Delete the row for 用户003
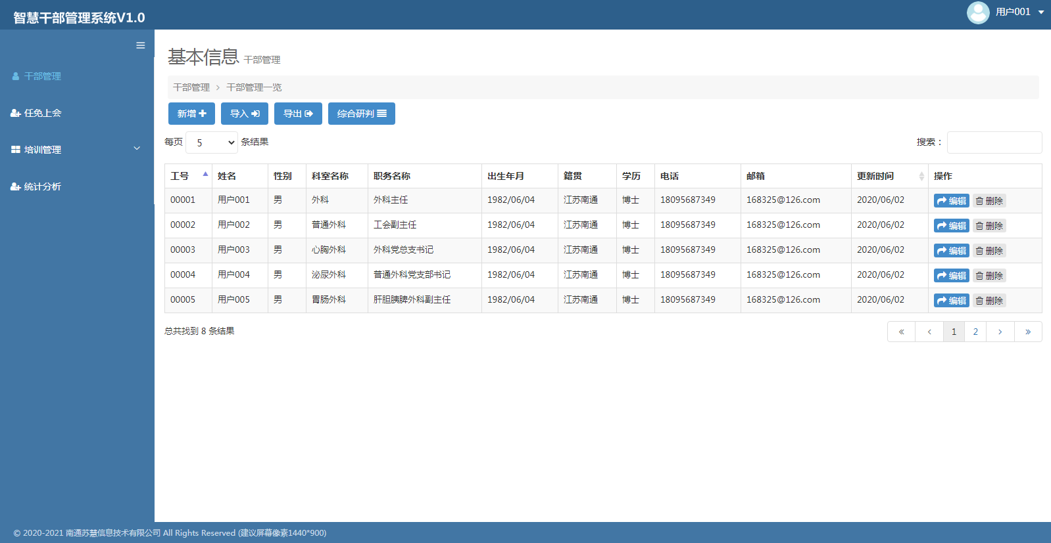1051x543 pixels. coord(989,251)
